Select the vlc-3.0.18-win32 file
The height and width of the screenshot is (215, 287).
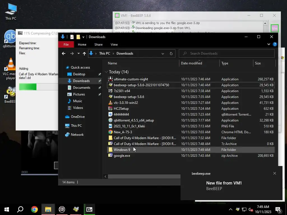click(191, 102)
